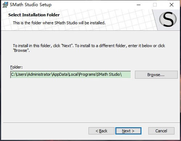Place the cursor after "SMath Studio\" in the path
This screenshot has height=141, width=181.
pos(122,75)
